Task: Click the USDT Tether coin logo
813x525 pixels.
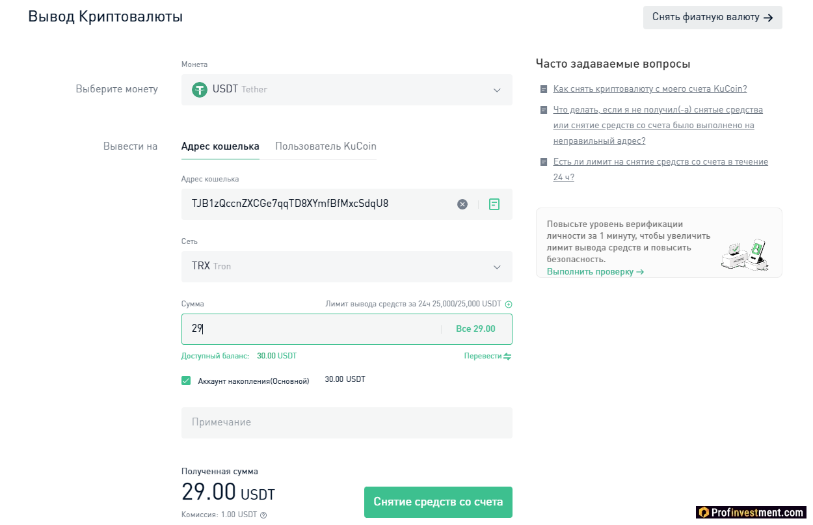Action: pos(200,89)
